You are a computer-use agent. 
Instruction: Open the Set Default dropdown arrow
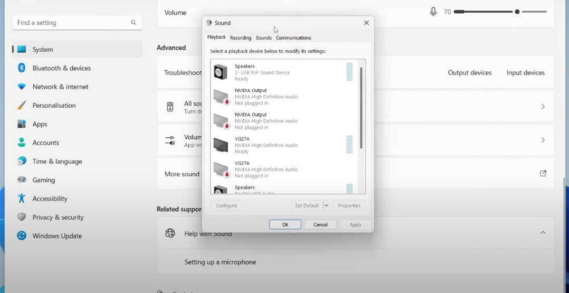(x=326, y=205)
